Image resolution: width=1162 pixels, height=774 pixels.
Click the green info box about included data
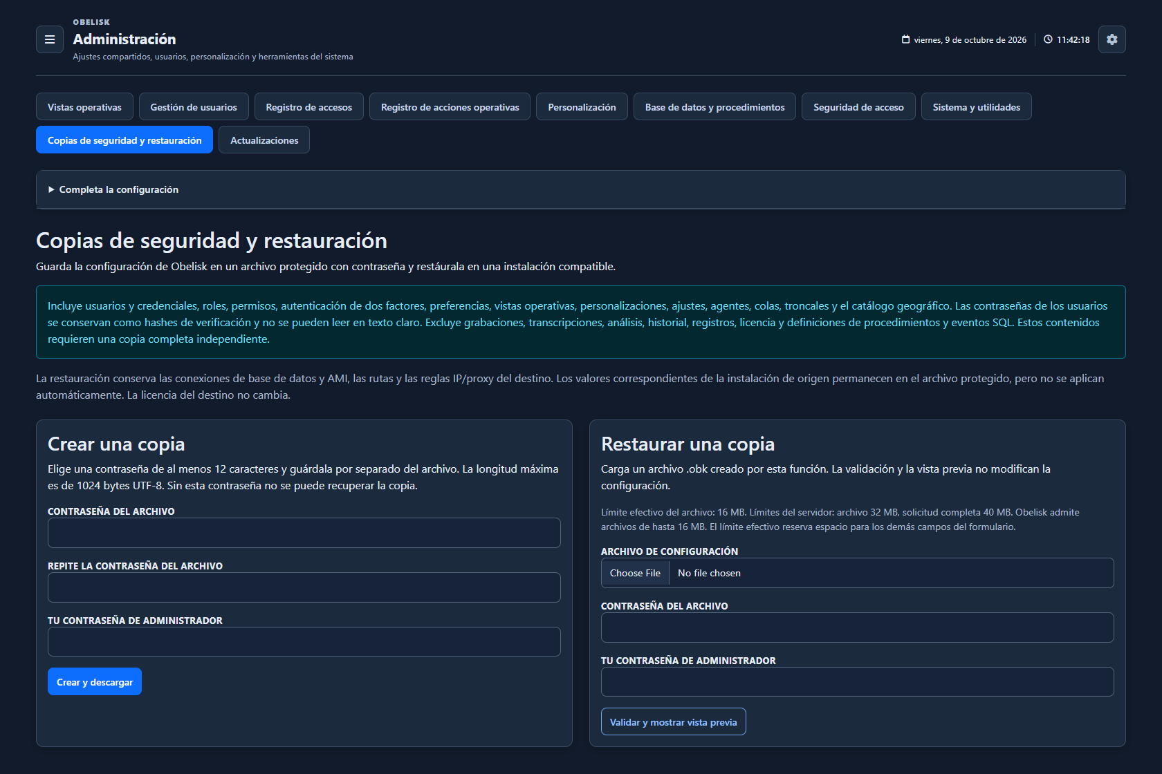(x=581, y=322)
